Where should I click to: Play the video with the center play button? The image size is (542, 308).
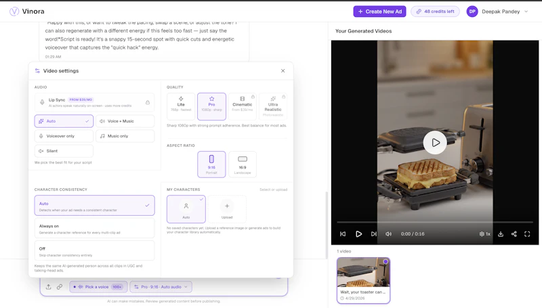(x=435, y=143)
